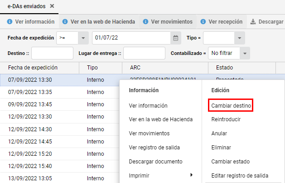
Task: Click the Descargar download icon
Action: (253, 22)
